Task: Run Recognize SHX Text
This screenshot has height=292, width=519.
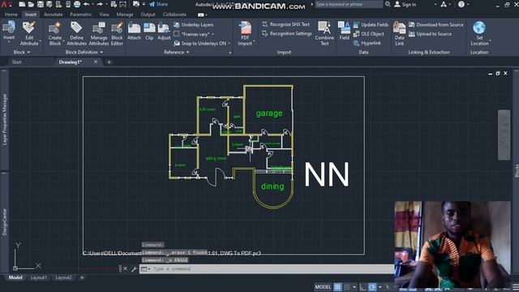Action: [x=285, y=24]
